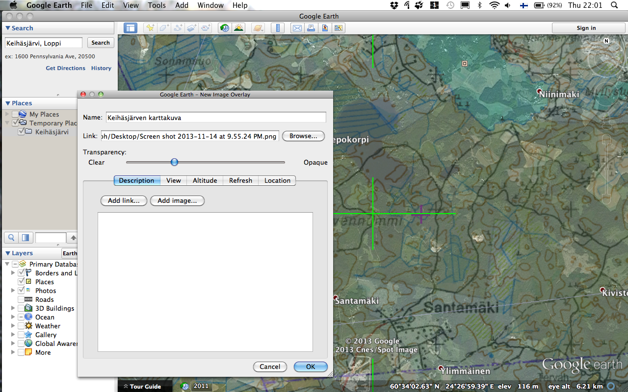Enable the 3D Buildings layer checkbox
Screen dimensions: 628x392
click(x=21, y=308)
